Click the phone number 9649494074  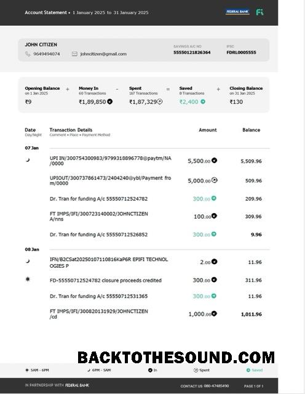coord(47,54)
